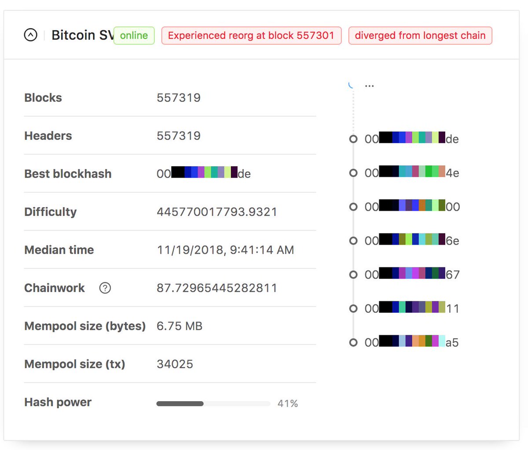The height and width of the screenshot is (450, 528).
Task: Click the Headers value 557319
Action: (x=179, y=135)
